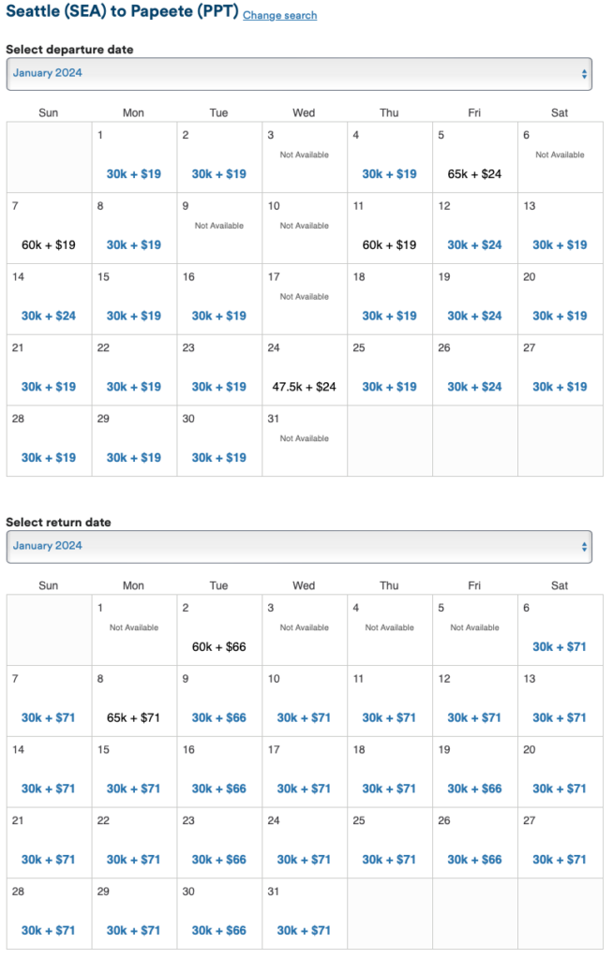Select departure January 5 fare 65k + $24
The height and width of the screenshot is (959, 613).
click(475, 174)
